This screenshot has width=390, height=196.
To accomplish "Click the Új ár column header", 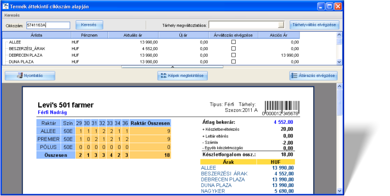I will tap(183, 35).
